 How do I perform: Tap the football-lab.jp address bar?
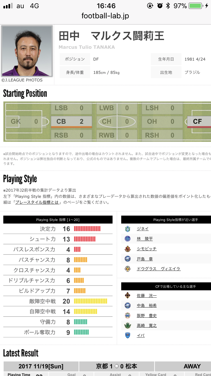[105, 16]
